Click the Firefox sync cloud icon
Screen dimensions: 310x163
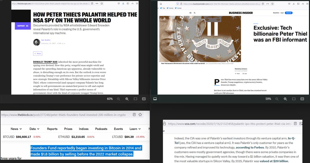tap(133, 3)
